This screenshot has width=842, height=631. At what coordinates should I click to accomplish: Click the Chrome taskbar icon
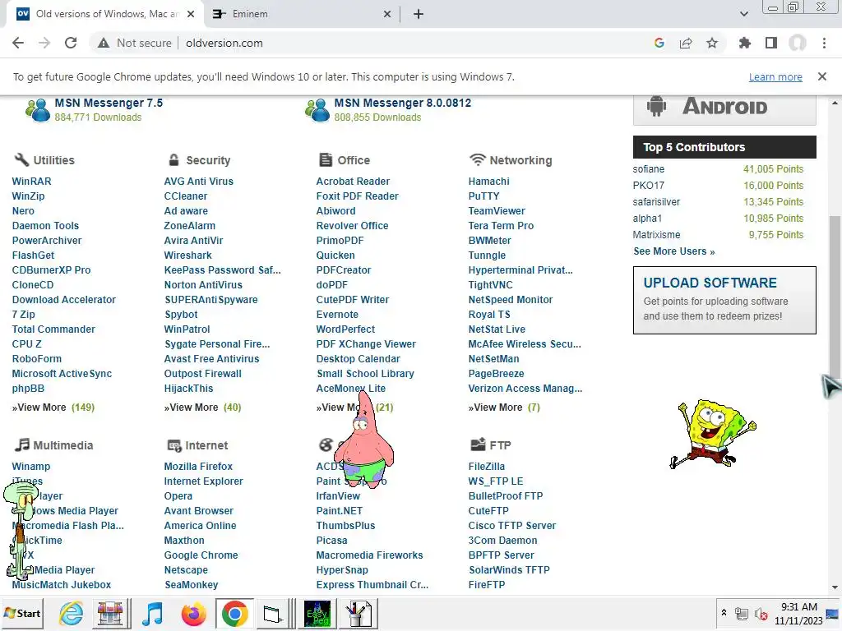234,613
